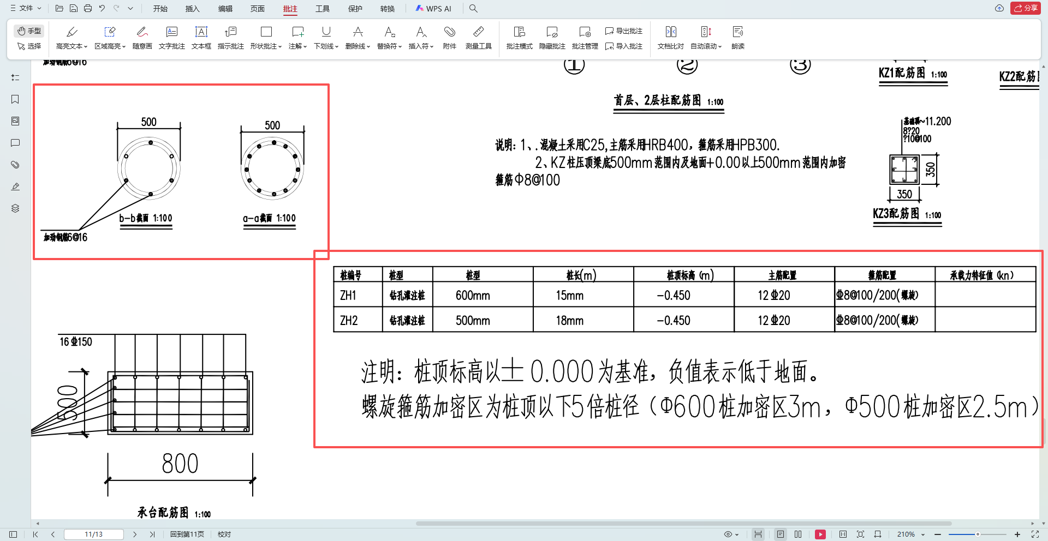Open the 形状批注 shapes dropdown
The width and height of the screenshot is (1048, 541).
[279, 46]
